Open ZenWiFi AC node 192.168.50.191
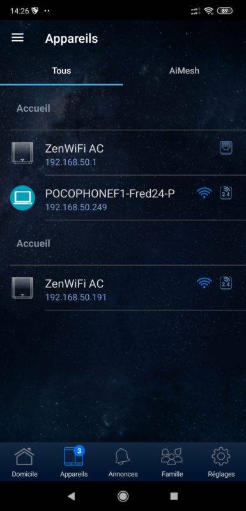246x511 pixels. (123, 288)
